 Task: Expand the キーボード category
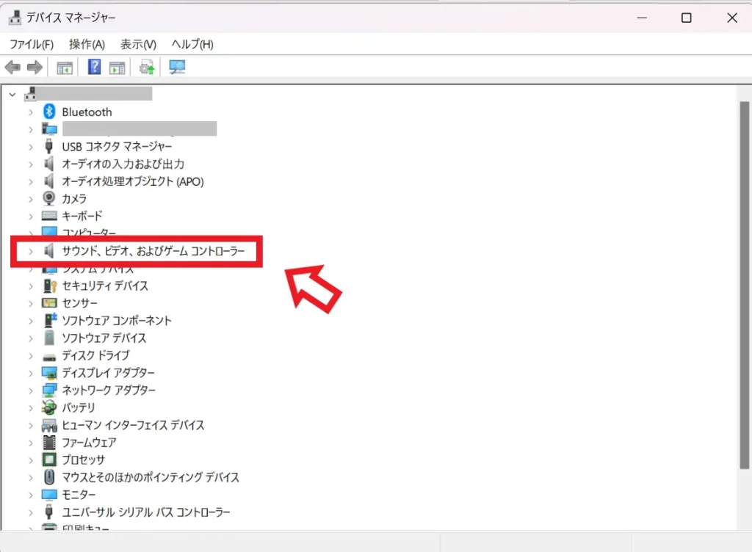[31, 216]
